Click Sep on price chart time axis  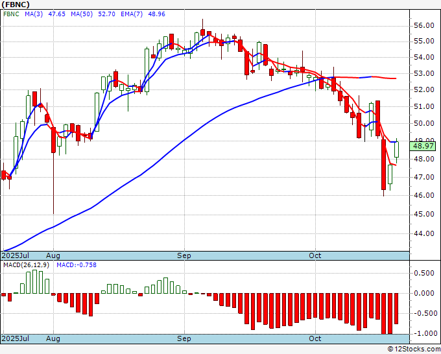184,255
